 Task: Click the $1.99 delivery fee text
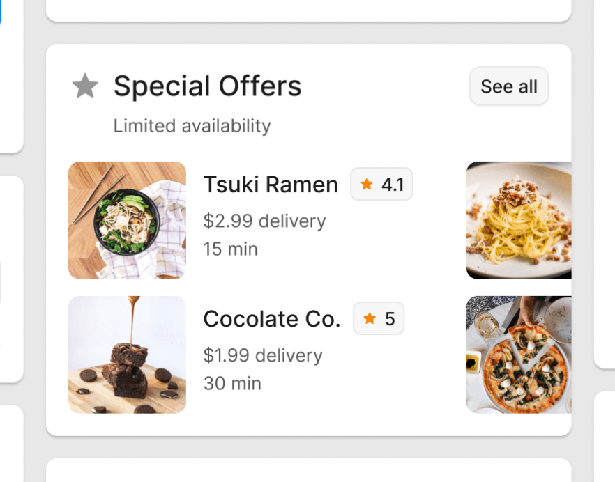click(263, 355)
